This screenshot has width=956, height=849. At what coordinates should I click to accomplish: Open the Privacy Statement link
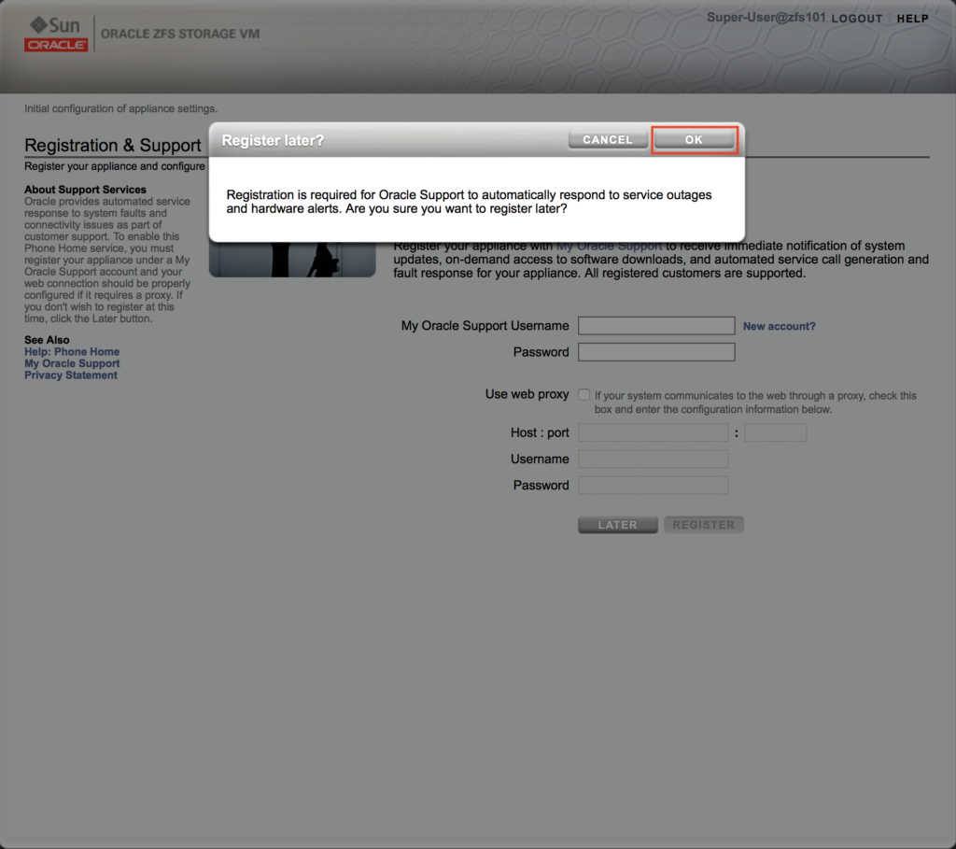(x=71, y=375)
